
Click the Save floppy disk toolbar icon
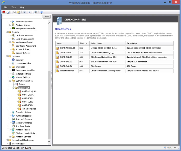pos(14,12)
